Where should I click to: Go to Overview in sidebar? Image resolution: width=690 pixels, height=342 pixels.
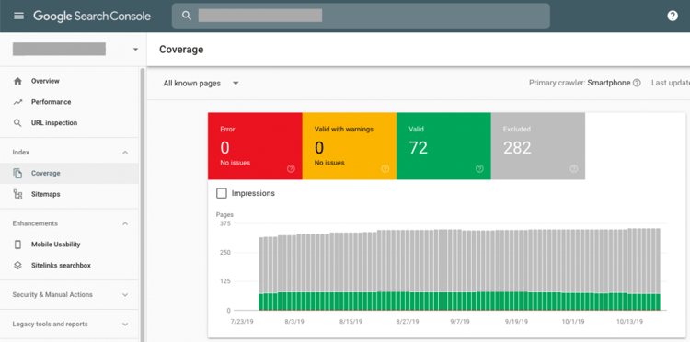tap(69, 81)
